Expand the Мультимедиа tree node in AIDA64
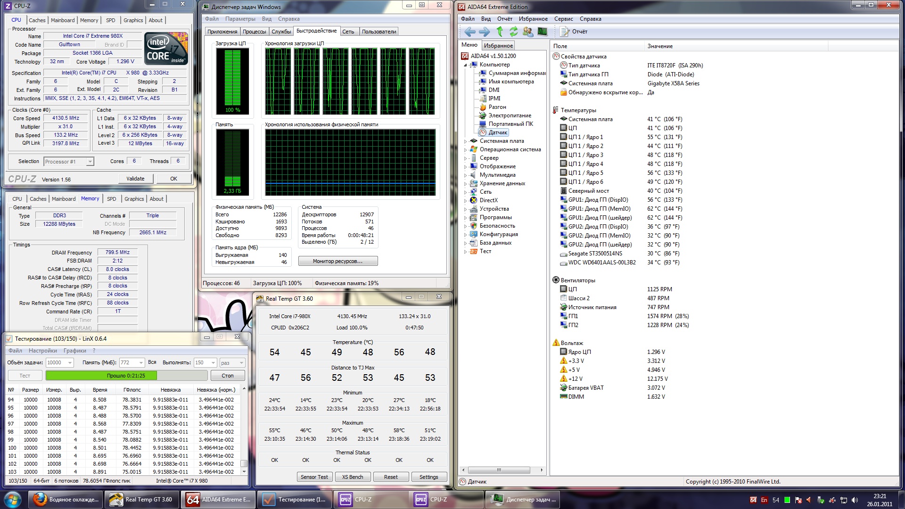The height and width of the screenshot is (509, 905). (x=465, y=175)
